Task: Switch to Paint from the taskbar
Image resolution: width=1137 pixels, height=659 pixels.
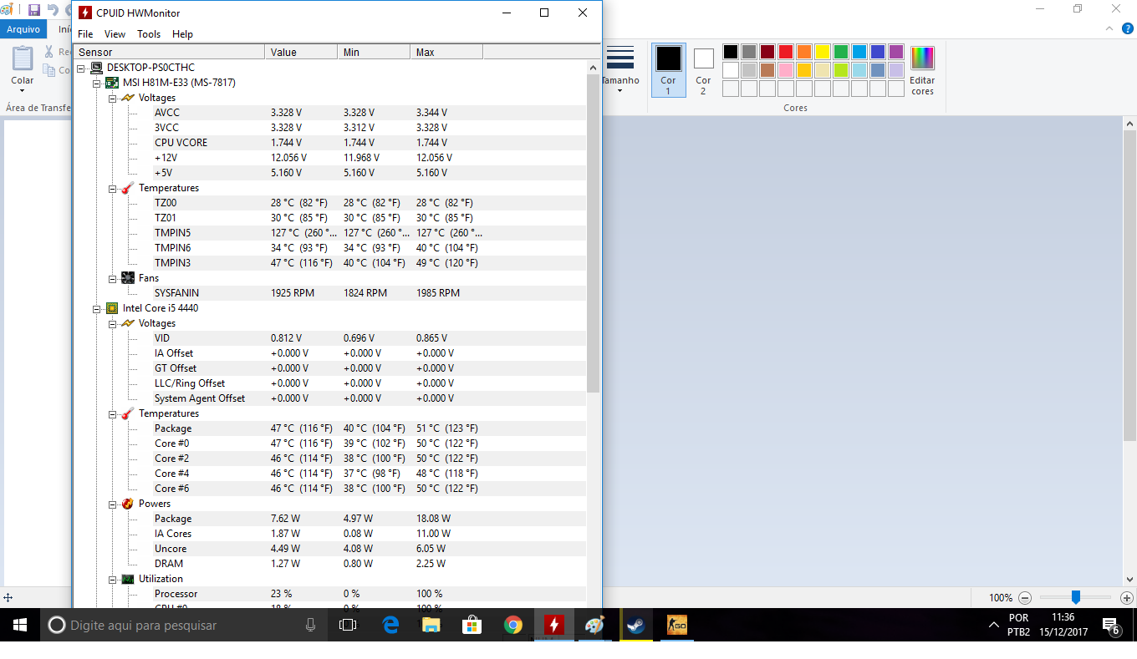Action: [594, 625]
